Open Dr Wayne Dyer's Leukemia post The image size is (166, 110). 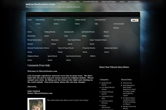[129, 101]
